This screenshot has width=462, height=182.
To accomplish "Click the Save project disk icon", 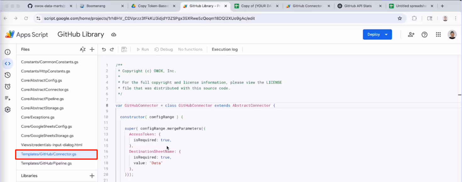I will tap(124, 49).
